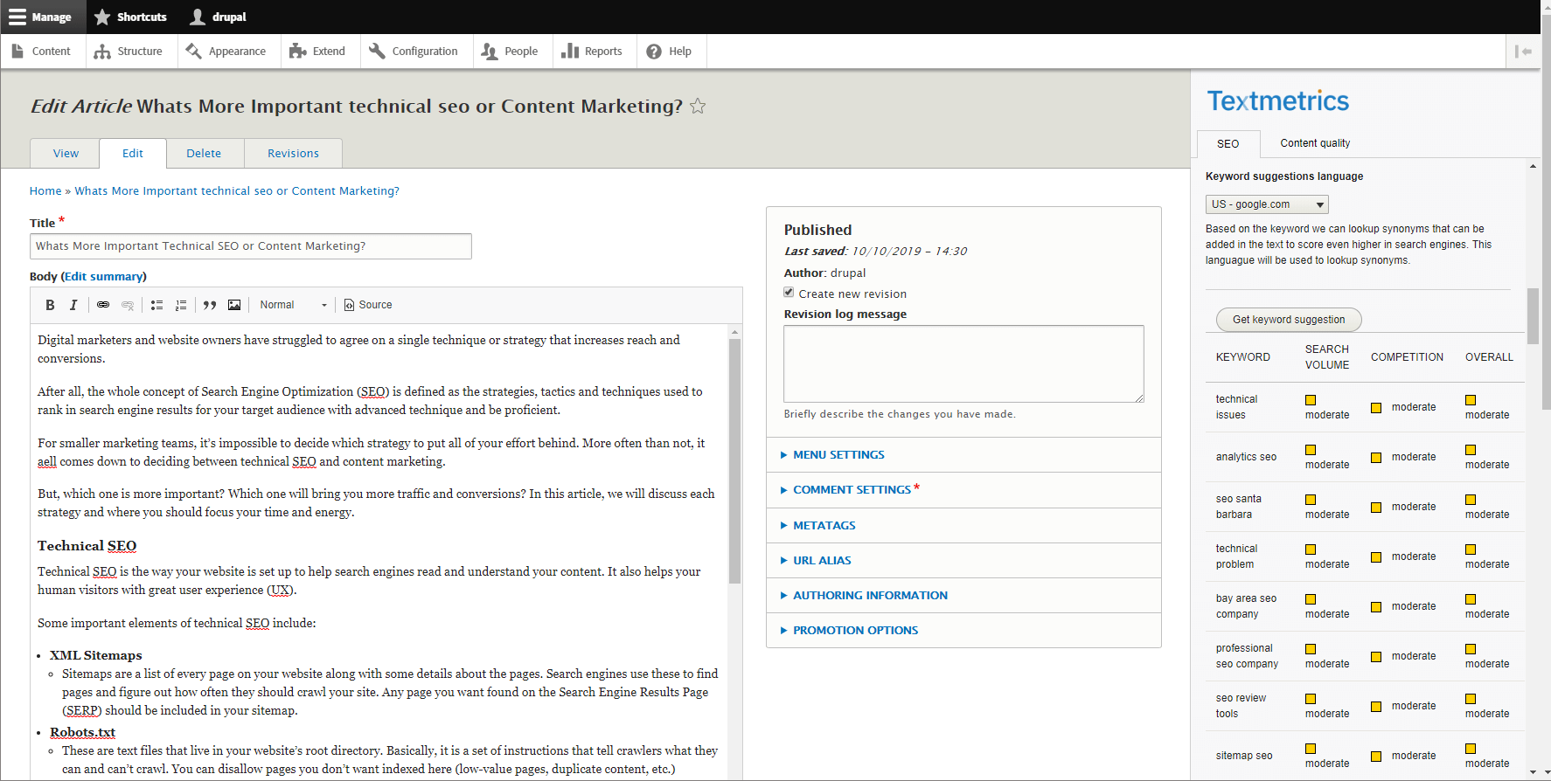Star this article as a shortcut
1551x781 pixels.
(x=698, y=107)
